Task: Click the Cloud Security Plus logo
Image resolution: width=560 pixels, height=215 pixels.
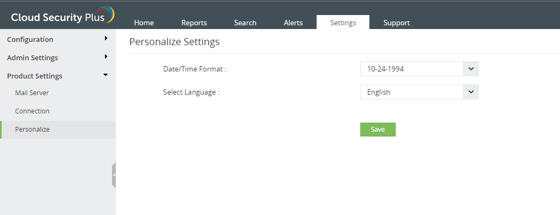Action: click(62, 16)
